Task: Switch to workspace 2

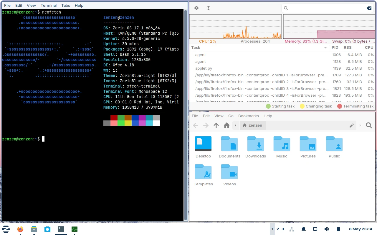Action: click(278, 229)
